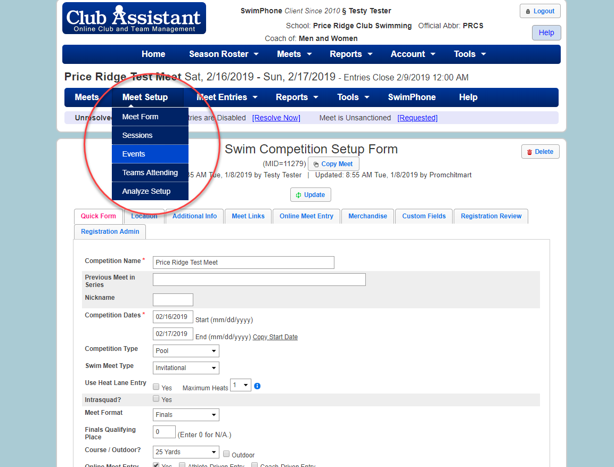
Task: Go to the Online Meet Entry tab
Action: (306, 216)
